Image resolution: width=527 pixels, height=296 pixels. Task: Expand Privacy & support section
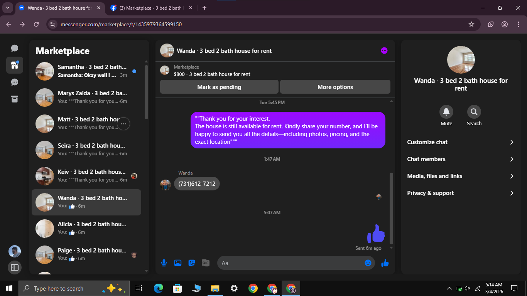click(461, 193)
